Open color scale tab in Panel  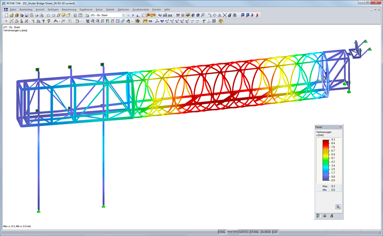[318, 216]
